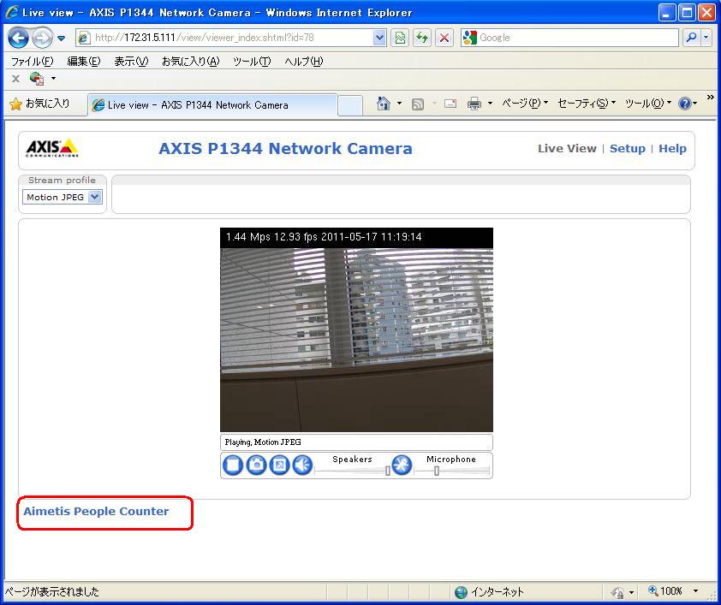This screenshot has height=605, width=721.
Task: Click the インターネット security zone indicator
Action: pyautogui.click(x=489, y=591)
